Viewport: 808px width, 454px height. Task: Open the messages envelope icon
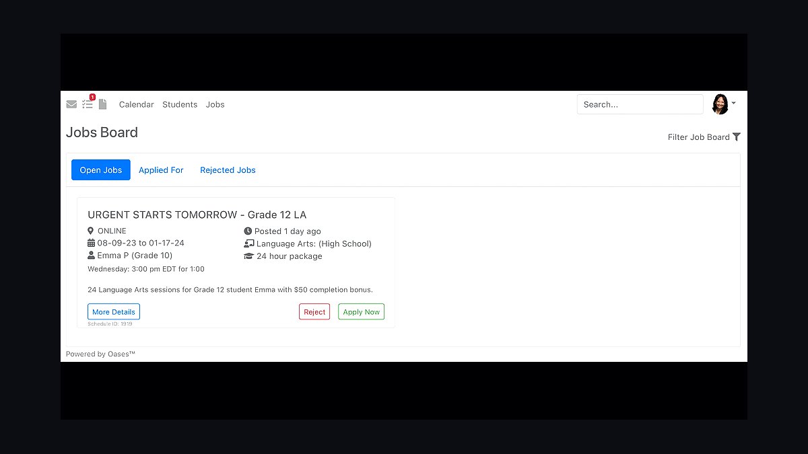point(71,104)
